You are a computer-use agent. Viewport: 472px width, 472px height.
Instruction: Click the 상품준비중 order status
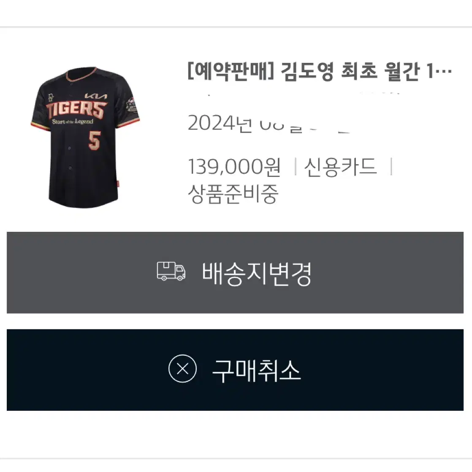point(233,193)
